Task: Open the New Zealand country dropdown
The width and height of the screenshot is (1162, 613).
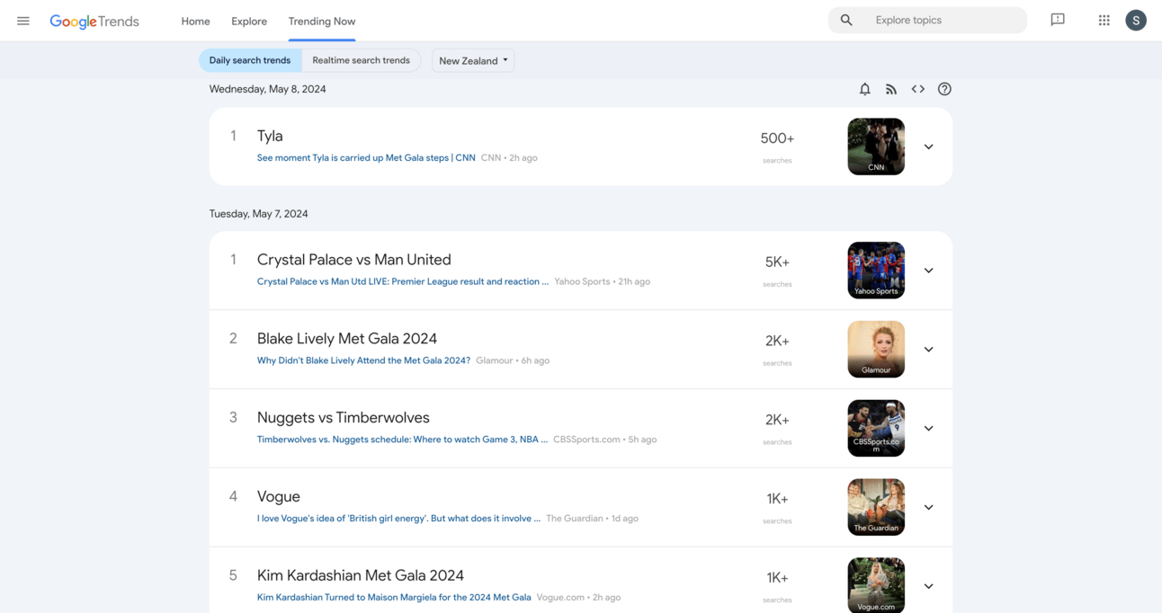Action: (x=473, y=60)
